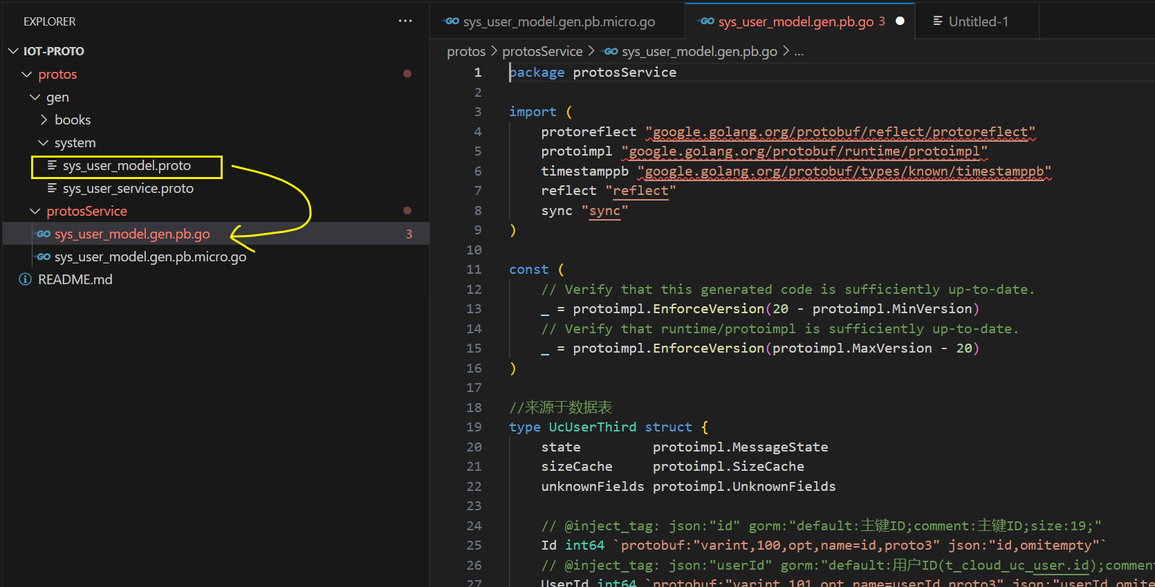Click protos breadcrumb segment
The image size is (1155, 587).
466,51
